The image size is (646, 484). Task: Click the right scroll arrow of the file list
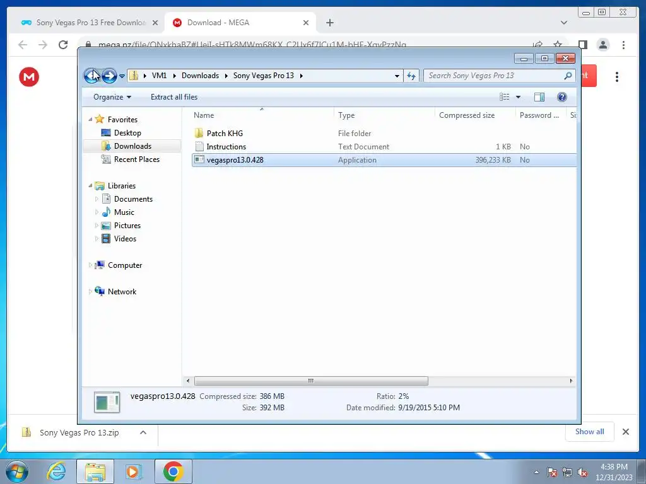point(571,381)
